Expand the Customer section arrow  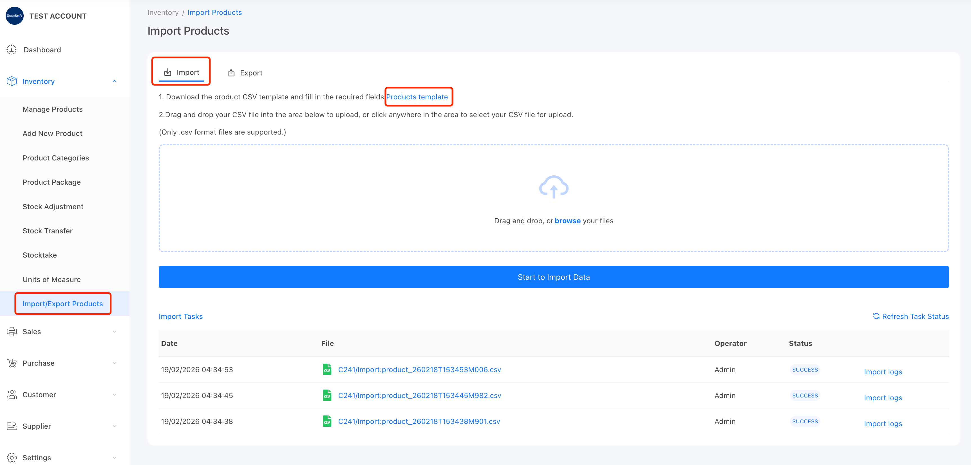point(114,394)
